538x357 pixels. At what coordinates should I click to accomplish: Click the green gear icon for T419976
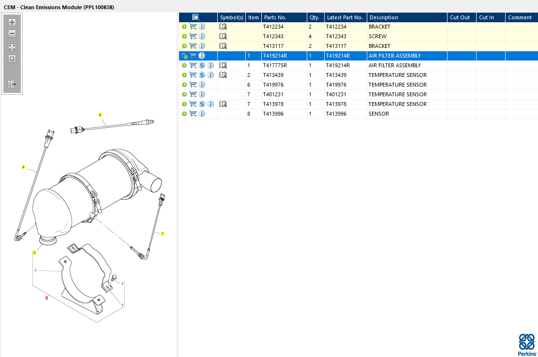[x=184, y=85]
